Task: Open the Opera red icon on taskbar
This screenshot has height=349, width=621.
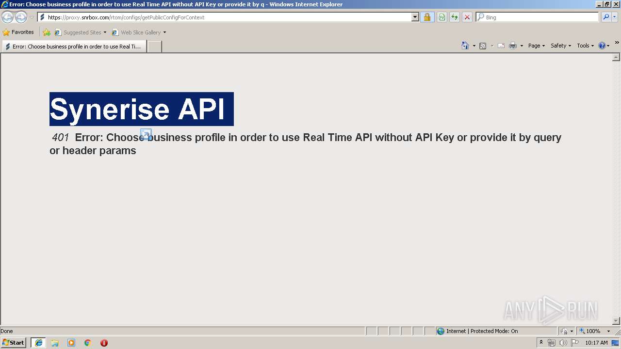Action: [x=104, y=343]
